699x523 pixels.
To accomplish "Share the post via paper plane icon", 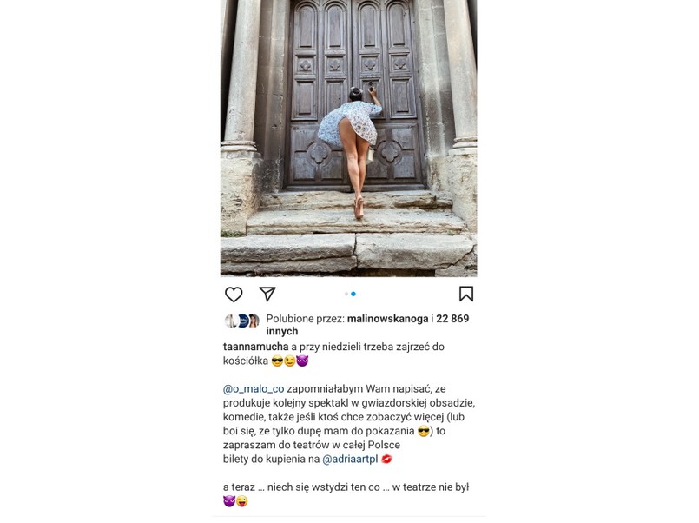I will (x=267, y=294).
